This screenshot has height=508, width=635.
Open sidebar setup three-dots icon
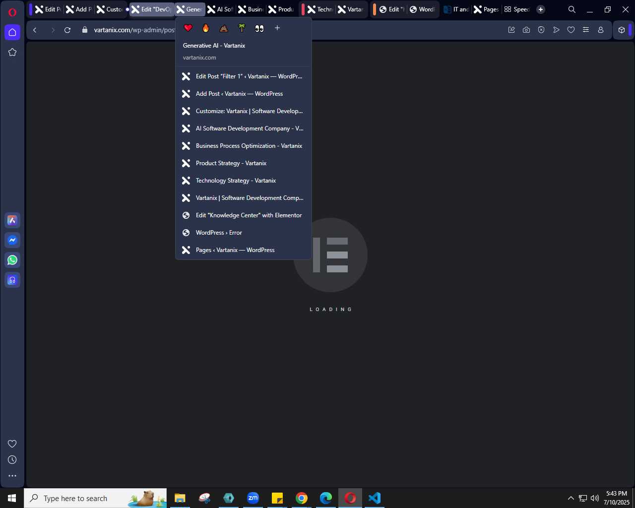12,476
